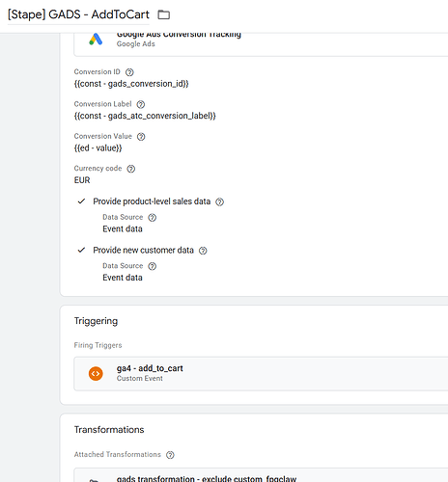Screen dimensions: 448x482
Task: Edit the tag name [Stape] GADS - AddToCart
Action: [x=78, y=14]
